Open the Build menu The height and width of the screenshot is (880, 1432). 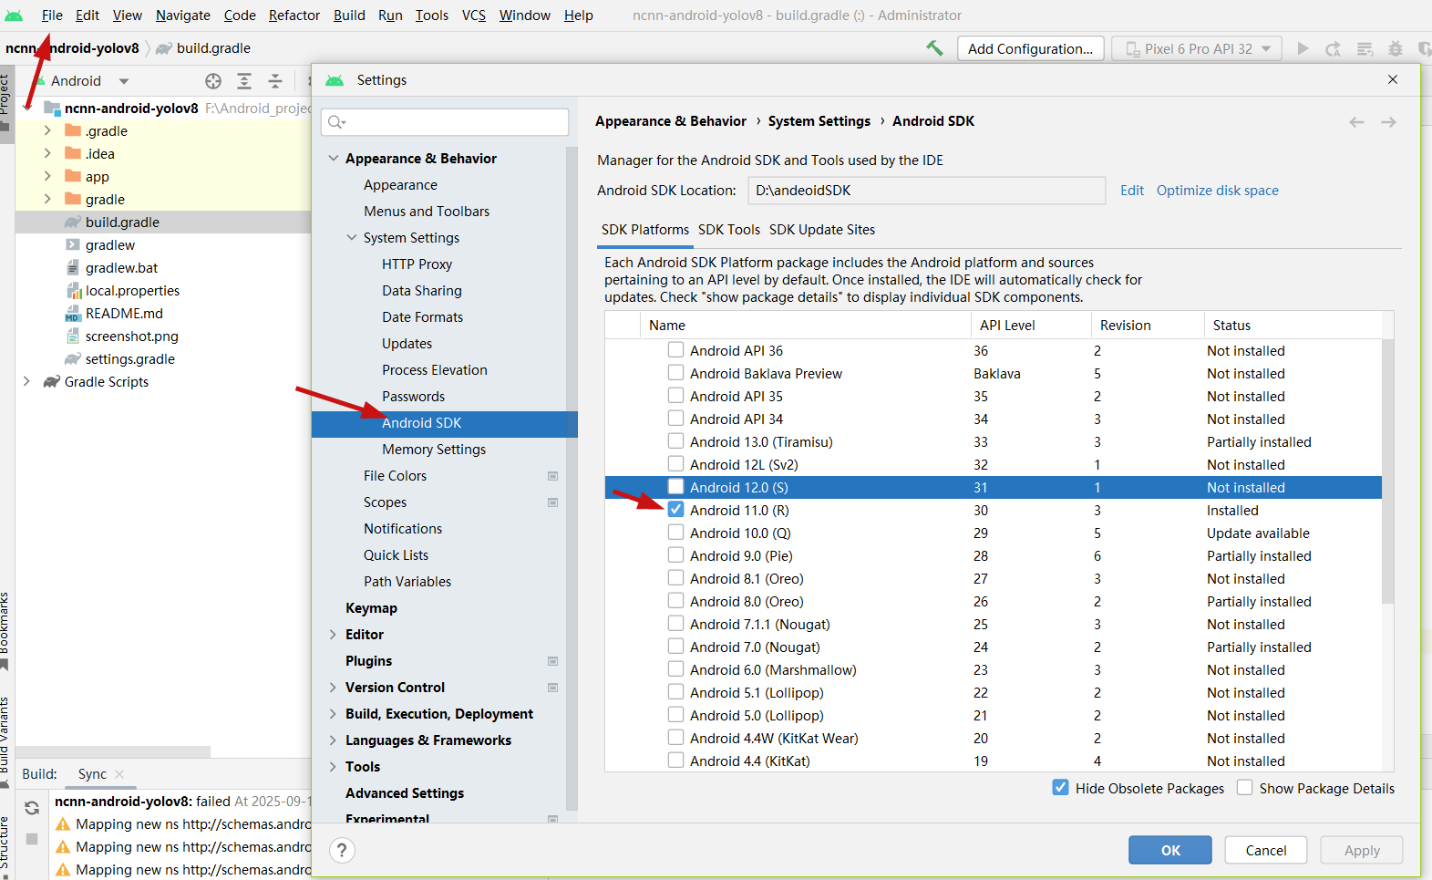point(349,16)
